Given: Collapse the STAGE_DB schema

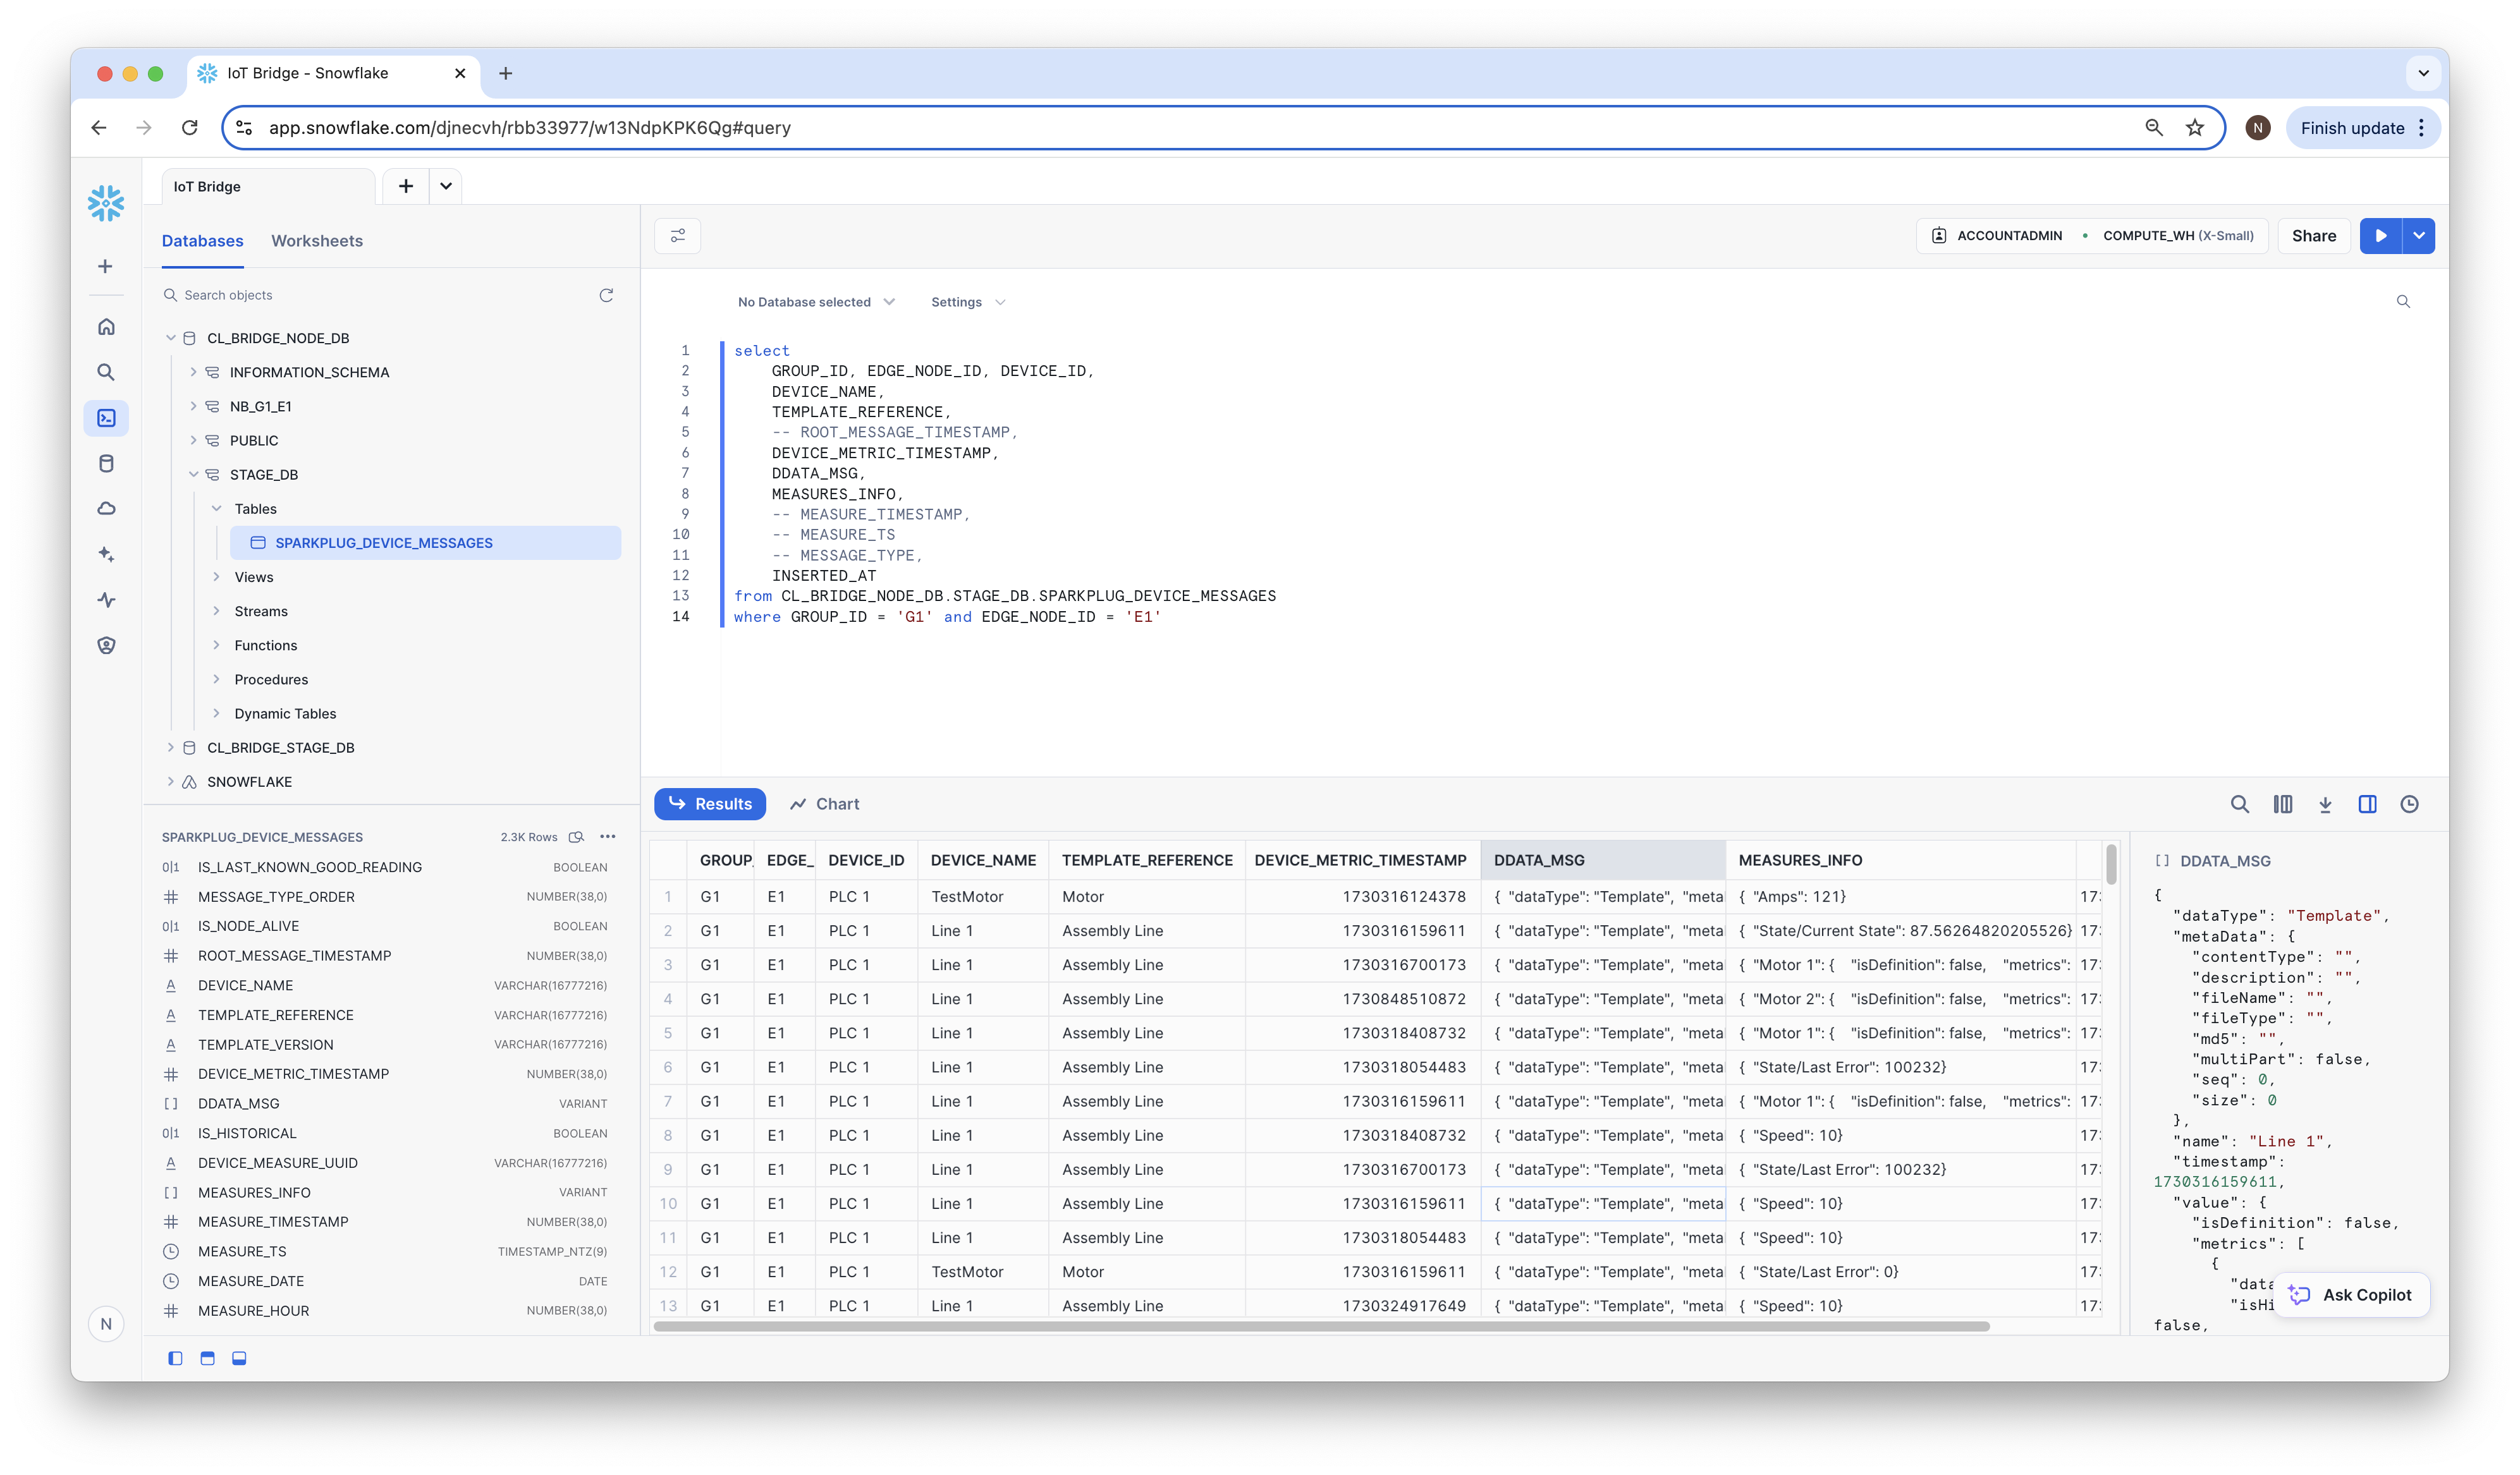Looking at the screenshot, I should pos(193,475).
